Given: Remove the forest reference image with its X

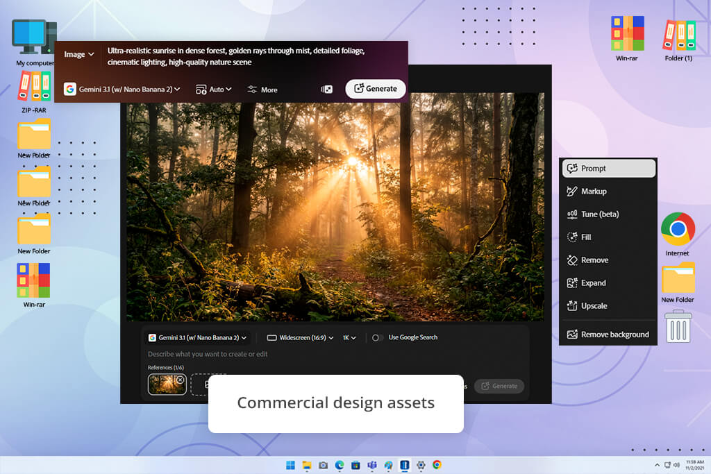Looking at the screenshot, I should (x=180, y=380).
